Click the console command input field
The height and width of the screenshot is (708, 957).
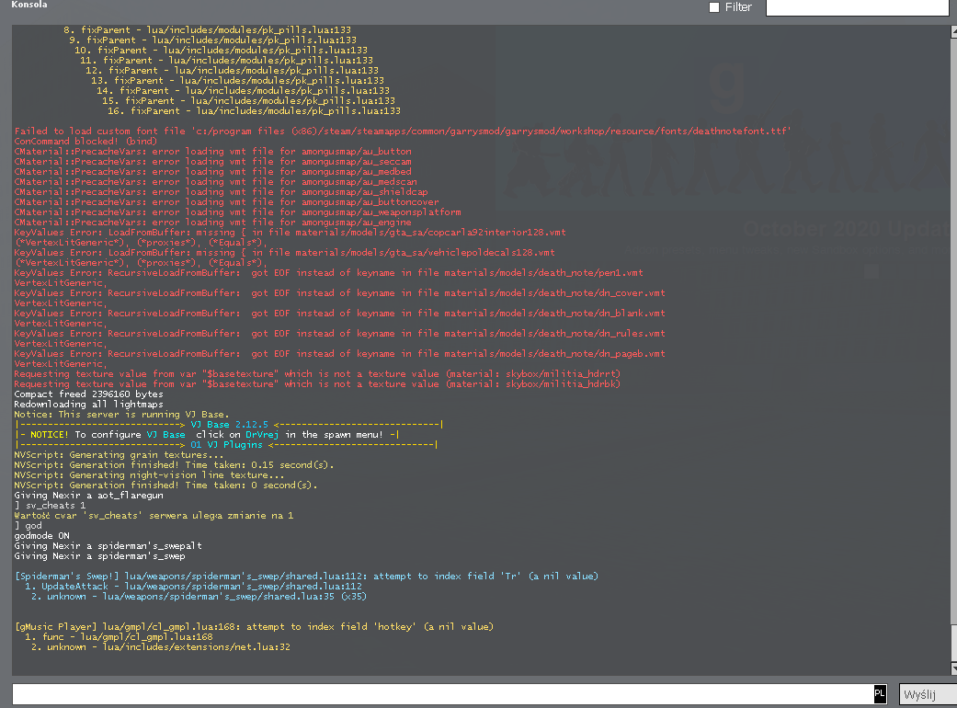click(x=450, y=693)
